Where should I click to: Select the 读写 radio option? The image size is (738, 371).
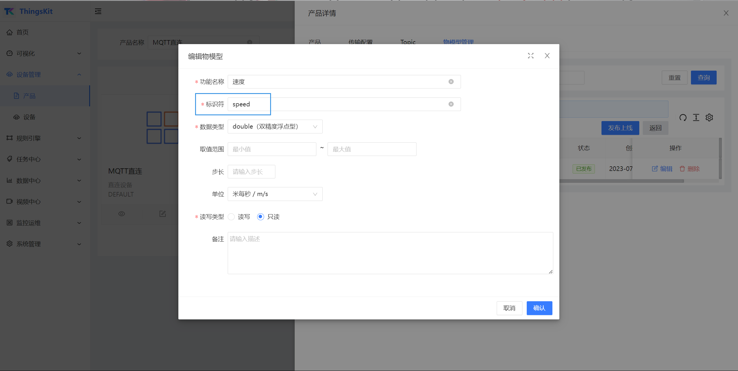(x=231, y=217)
